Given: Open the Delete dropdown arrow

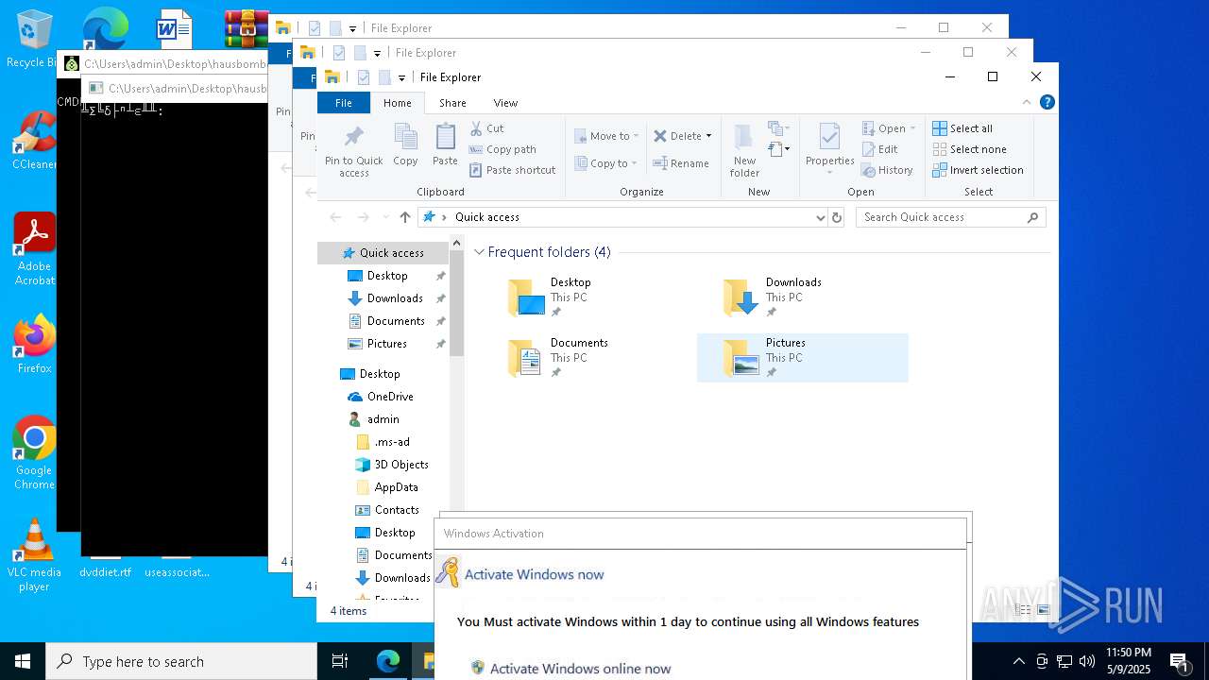Looking at the screenshot, I should [708, 136].
